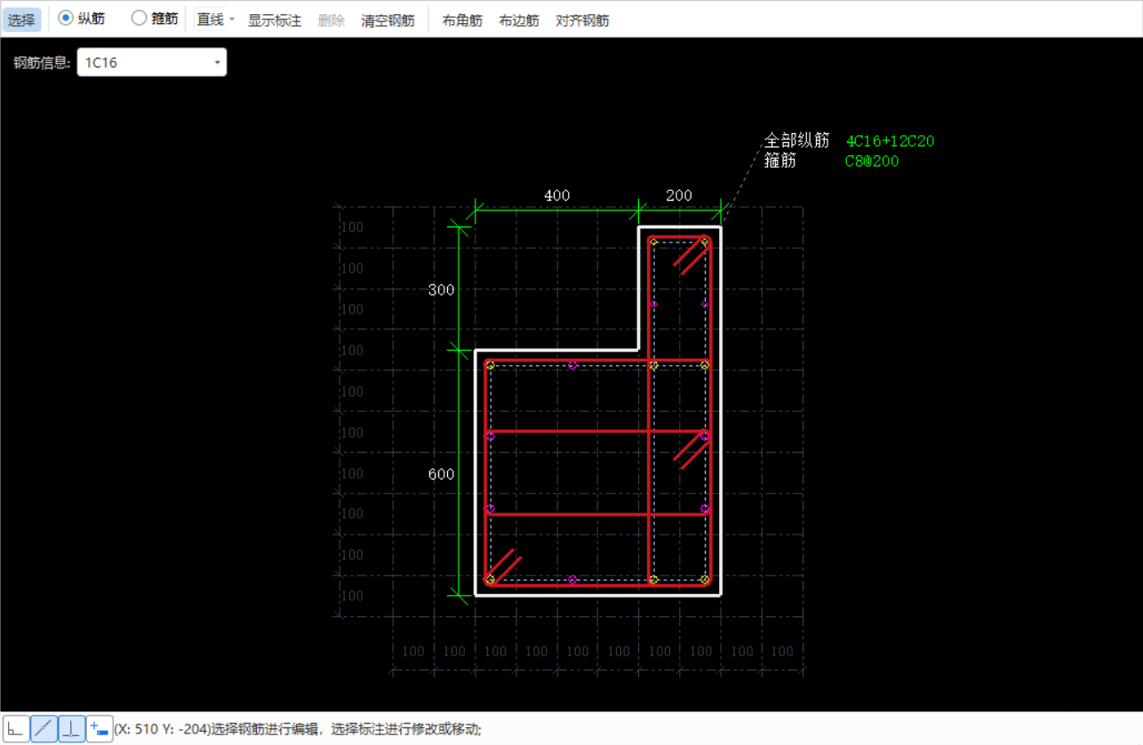Viewport: 1143px width, 745px height.
Task: Select the bottom-left corner rebar point
Action: coord(490,580)
